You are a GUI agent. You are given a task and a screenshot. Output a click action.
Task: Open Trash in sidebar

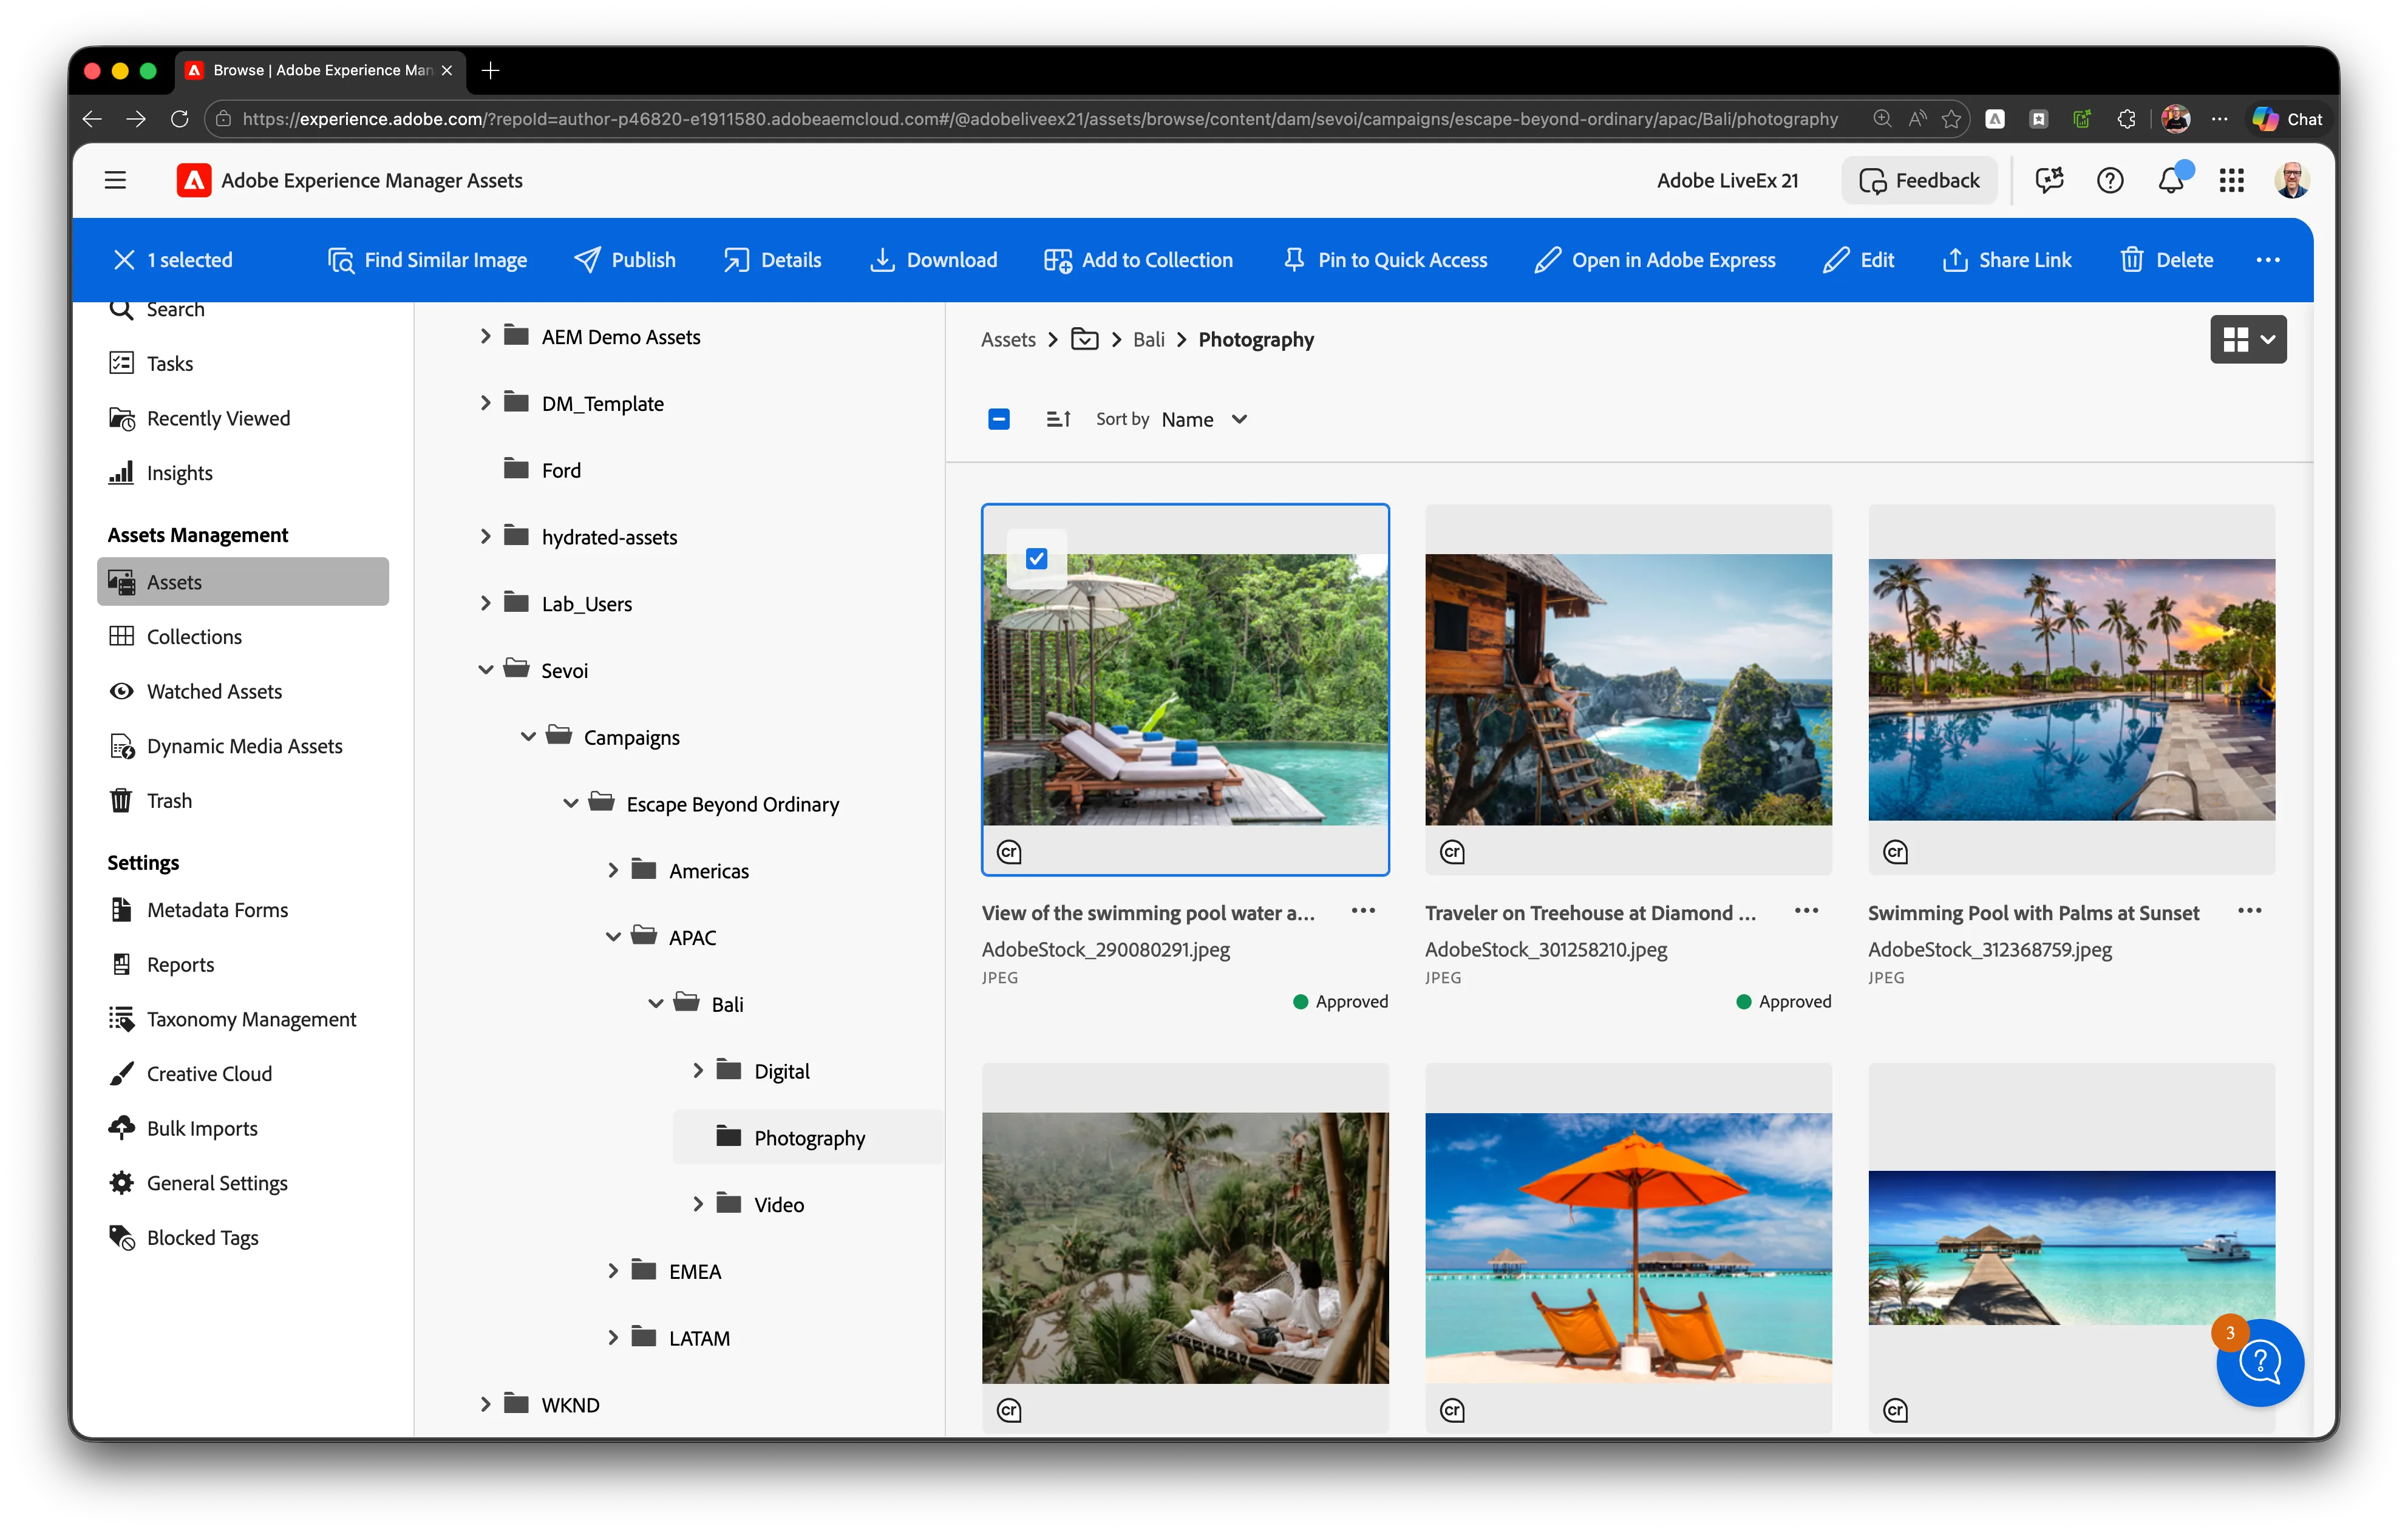(x=242, y=800)
